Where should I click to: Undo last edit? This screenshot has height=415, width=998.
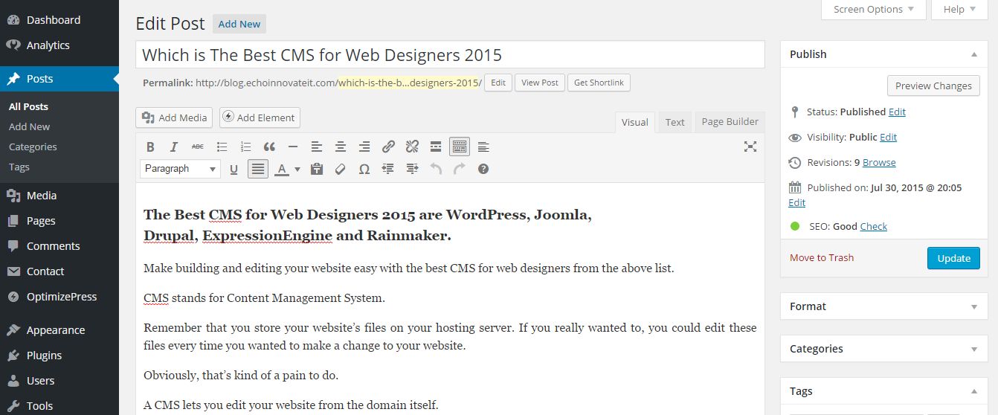coord(436,169)
